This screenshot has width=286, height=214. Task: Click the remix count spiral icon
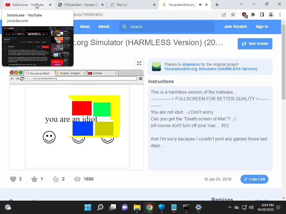click(56, 179)
